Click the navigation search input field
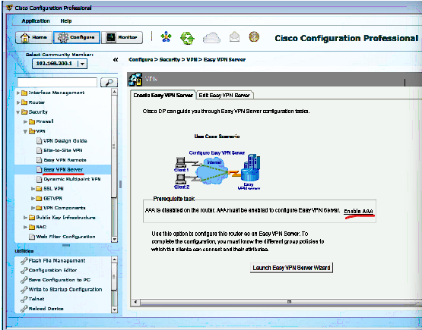 coord(57,83)
